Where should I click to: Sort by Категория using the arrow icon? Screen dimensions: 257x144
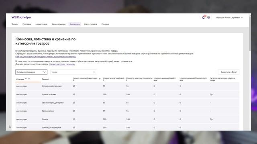26,79
